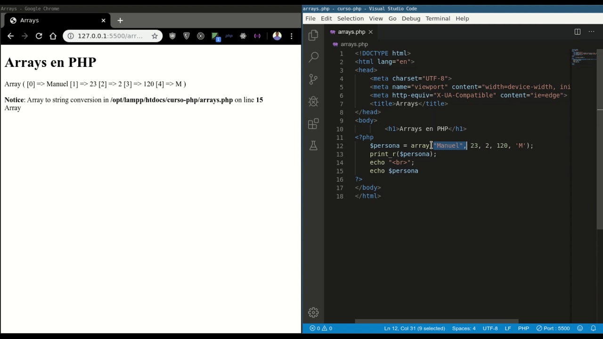Open Chrome's three-dot menu
Screen dimensions: 603x339
291,36
